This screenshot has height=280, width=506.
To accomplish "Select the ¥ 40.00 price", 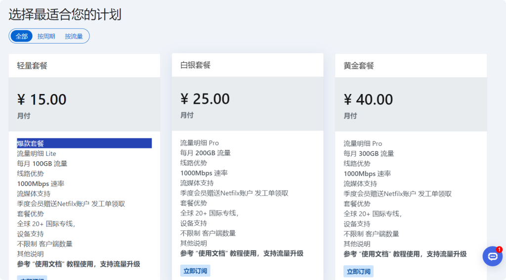I will [x=368, y=99].
